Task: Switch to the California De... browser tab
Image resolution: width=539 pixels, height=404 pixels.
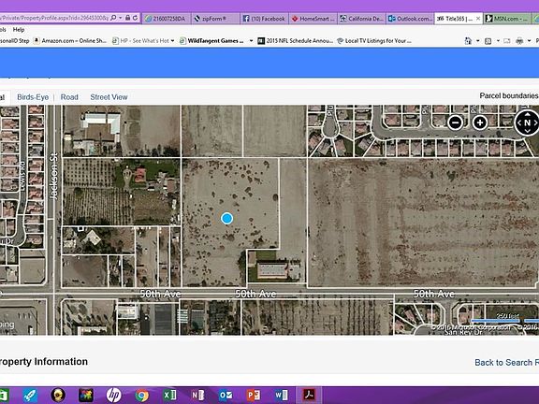Action: (x=361, y=19)
